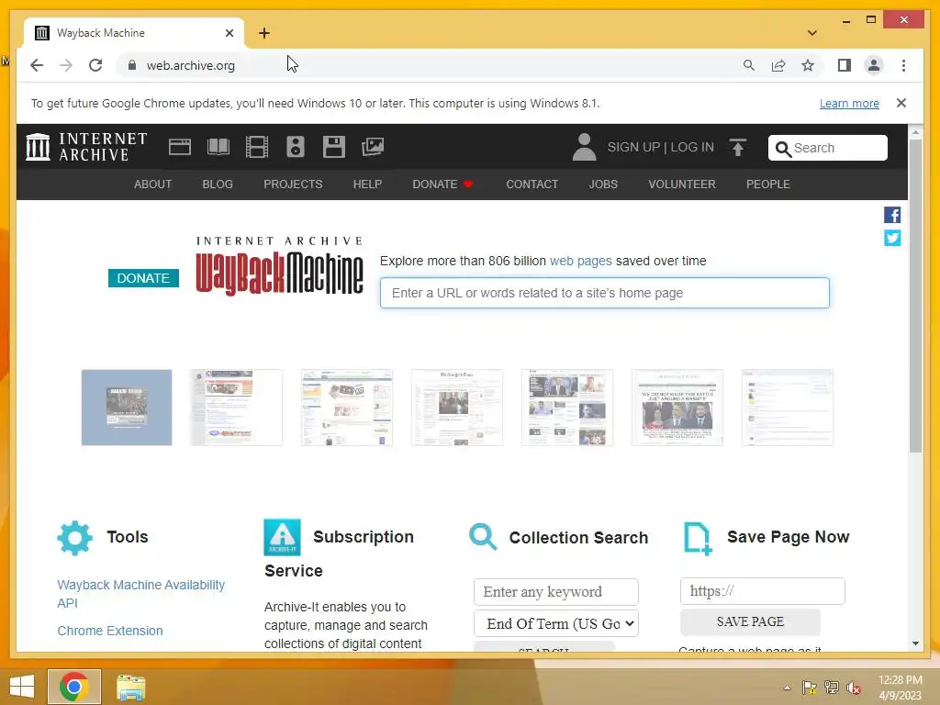Viewport: 940px width, 705px height.
Task: Go back in browser history
Action: click(37, 65)
